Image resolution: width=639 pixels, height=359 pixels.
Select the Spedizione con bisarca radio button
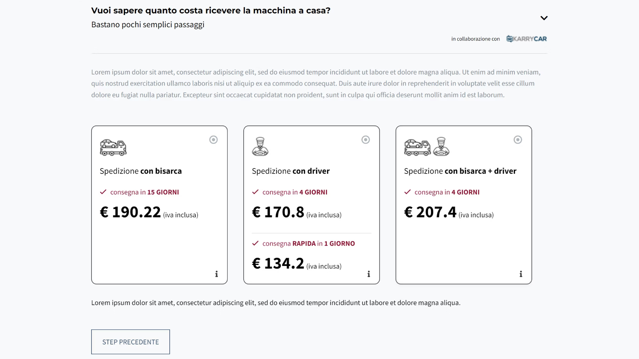pyautogui.click(x=213, y=140)
